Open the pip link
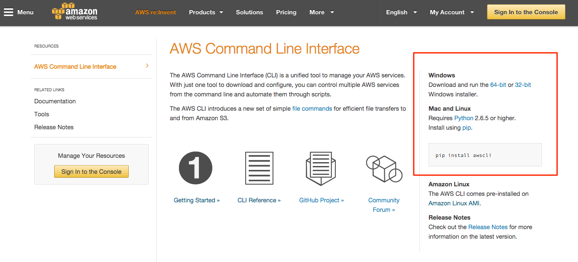 [467, 128]
